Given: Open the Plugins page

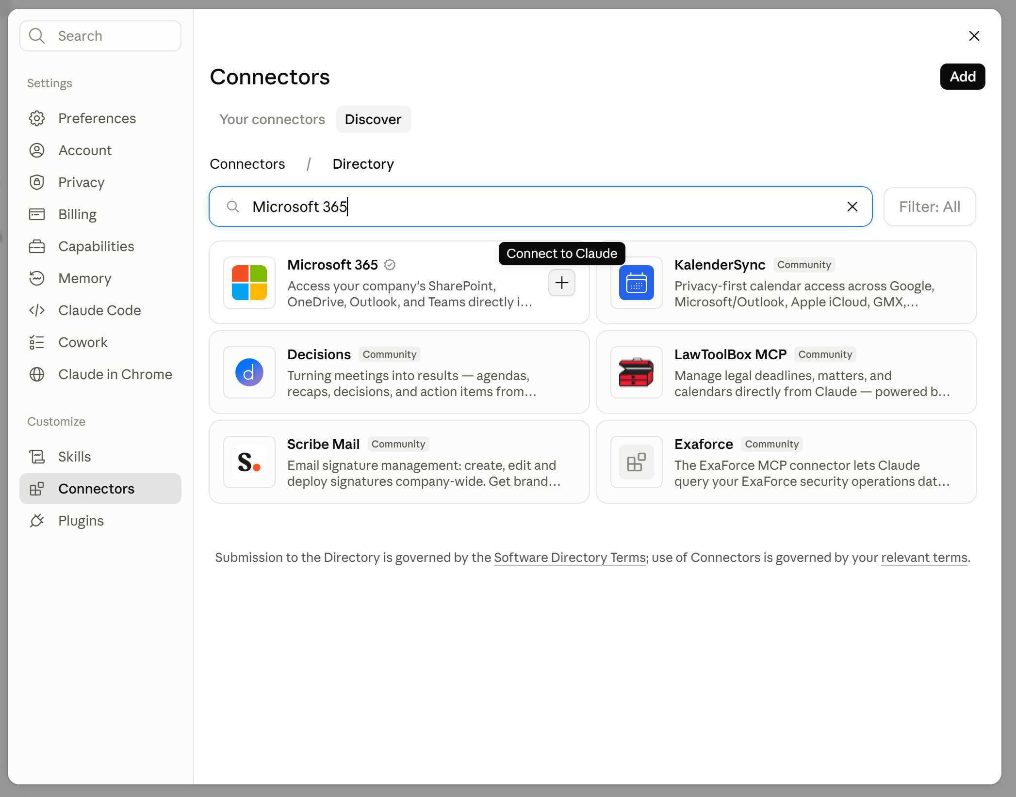Looking at the screenshot, I should pyautogui.click(x=100, y=521).
